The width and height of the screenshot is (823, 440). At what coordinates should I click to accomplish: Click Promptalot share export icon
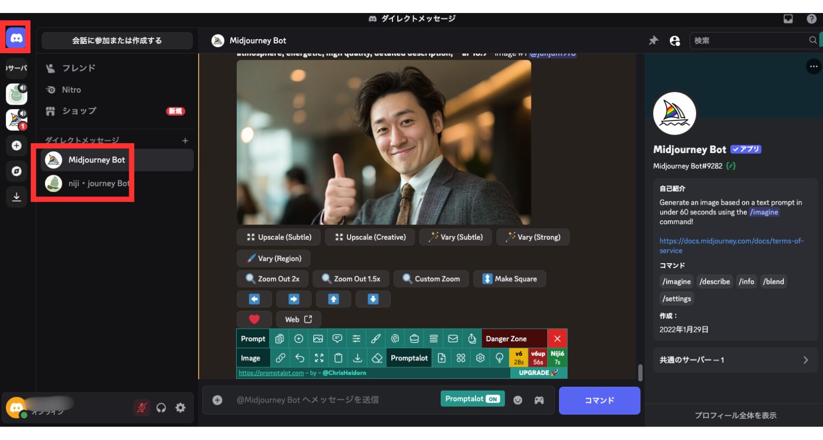[x=472, y=339]
